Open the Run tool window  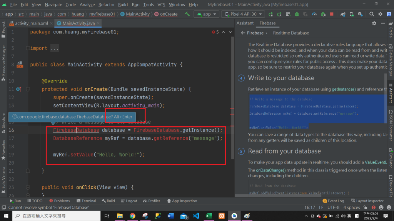[x=15, y=201]
